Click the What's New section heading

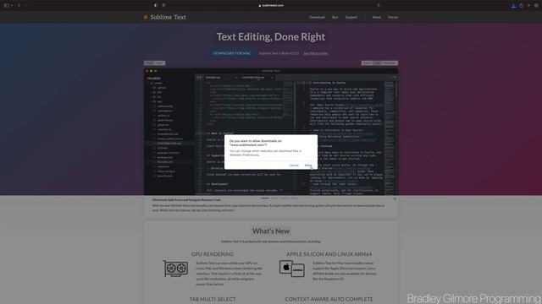pos(271,231)
